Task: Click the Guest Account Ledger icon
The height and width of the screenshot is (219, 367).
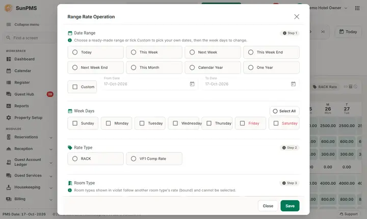Action: click(x=9, y=162)
